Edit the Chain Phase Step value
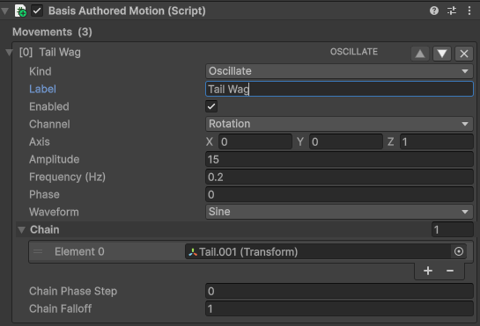Viewport: 480px width, 326px height. click(339, 291)
